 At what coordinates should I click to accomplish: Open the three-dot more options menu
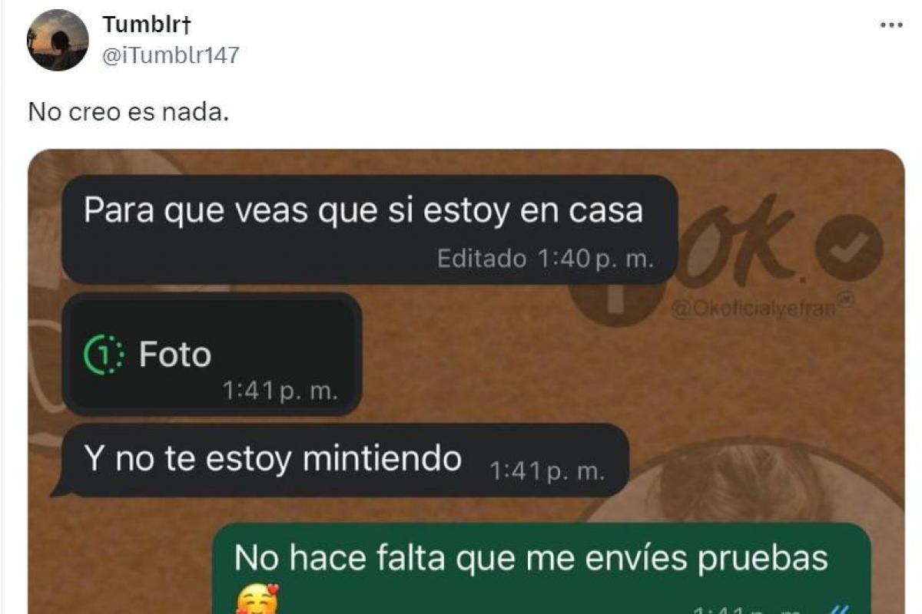[x=890, y=25]
